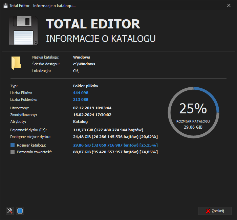Click the Lokalizacja value C:\
This screenshot has width=237, height=220.
click(x=76, y=71)
